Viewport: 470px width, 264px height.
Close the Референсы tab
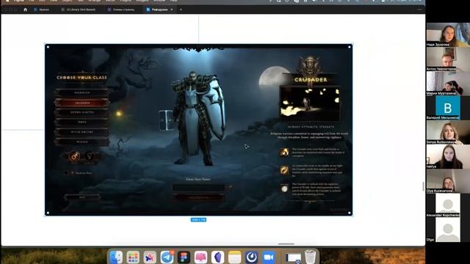pyautogui.click(x=172, y=10)
